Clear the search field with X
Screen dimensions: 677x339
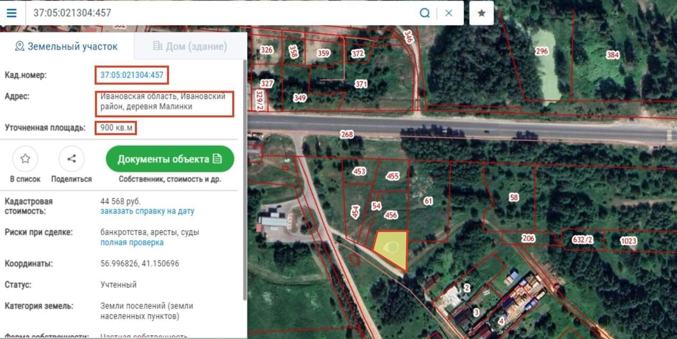point(449,13)
